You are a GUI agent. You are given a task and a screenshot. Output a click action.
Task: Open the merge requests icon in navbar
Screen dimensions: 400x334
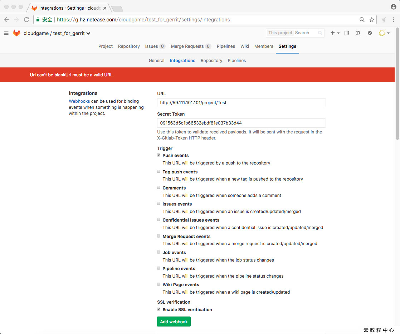pos(358,33)
